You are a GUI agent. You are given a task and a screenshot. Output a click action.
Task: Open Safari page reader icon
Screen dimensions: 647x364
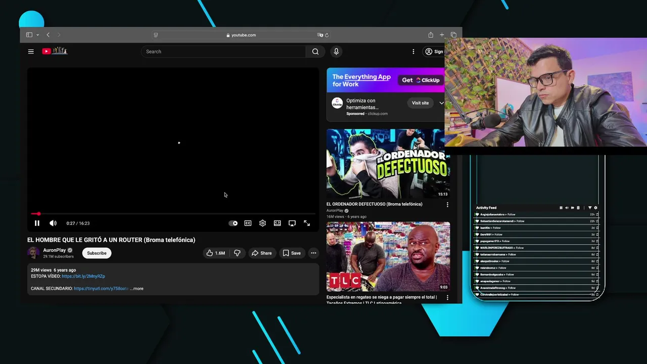156,35
